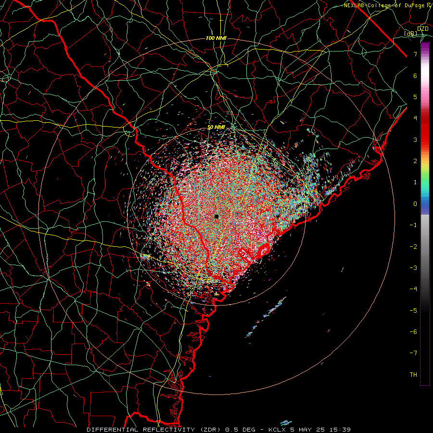Click the "[dB]" units label

pos(411,33)
